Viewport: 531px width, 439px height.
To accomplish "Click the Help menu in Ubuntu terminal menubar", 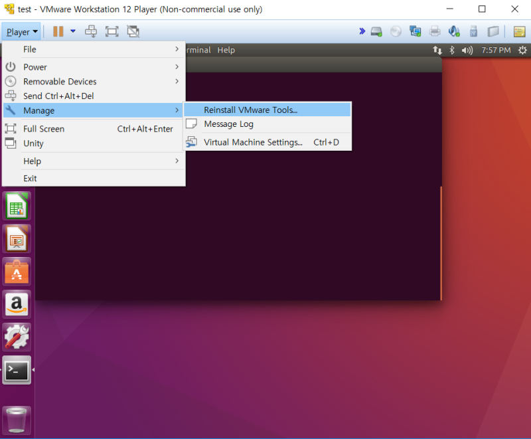I will click(x=226, y=50).
